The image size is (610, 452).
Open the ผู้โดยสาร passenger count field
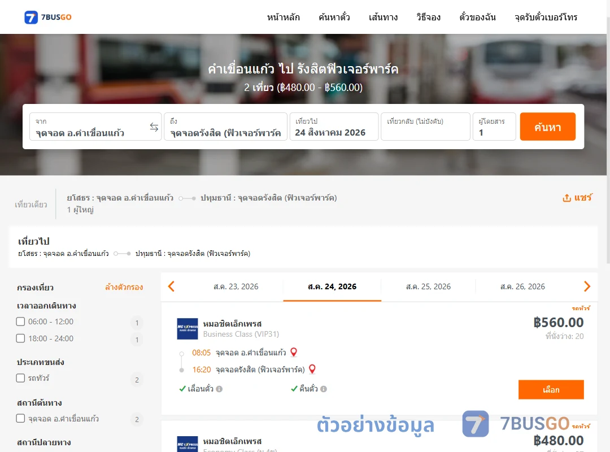pyautogui.click(x=494, y=127)
